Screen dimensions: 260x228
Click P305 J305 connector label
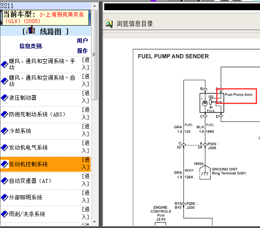[212, 146]
